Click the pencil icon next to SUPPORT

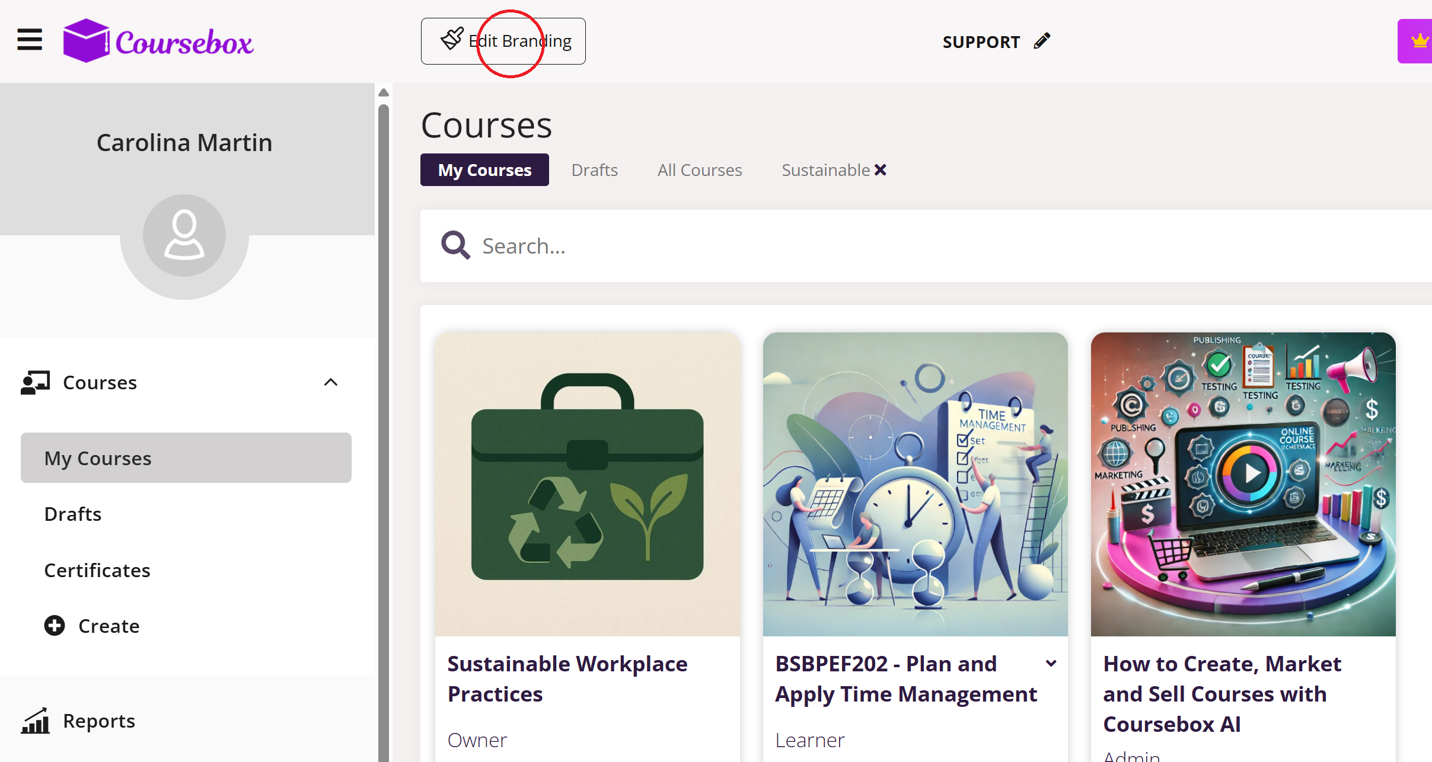pyautogui.click(x=1042, y=41)
